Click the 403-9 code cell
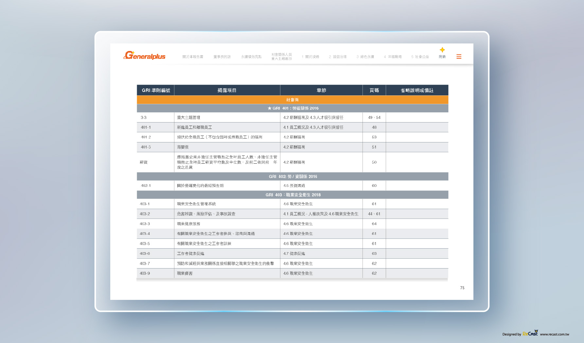 pos(156,273)
